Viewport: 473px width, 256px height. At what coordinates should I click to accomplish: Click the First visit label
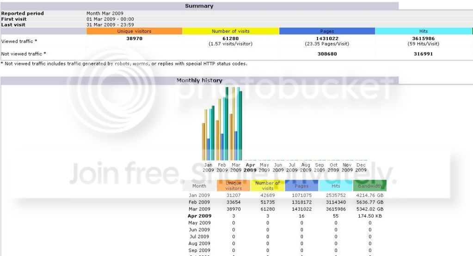tap(13, 19)
